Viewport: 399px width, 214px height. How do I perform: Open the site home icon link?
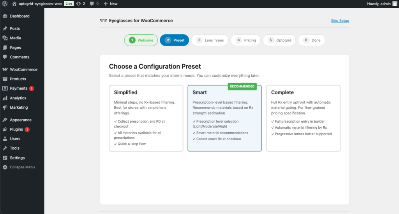coord(14,4)
